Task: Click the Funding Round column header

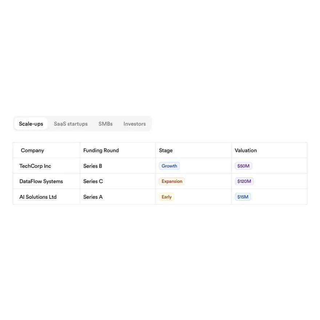Action: [118, 150]
